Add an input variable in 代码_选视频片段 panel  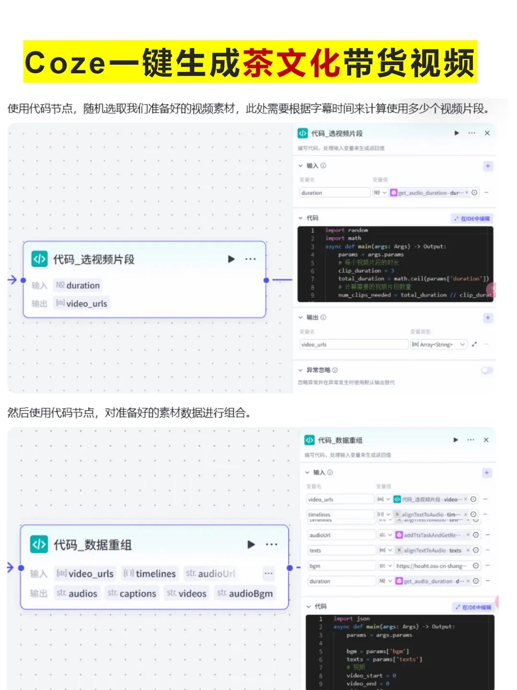(488, 166)
